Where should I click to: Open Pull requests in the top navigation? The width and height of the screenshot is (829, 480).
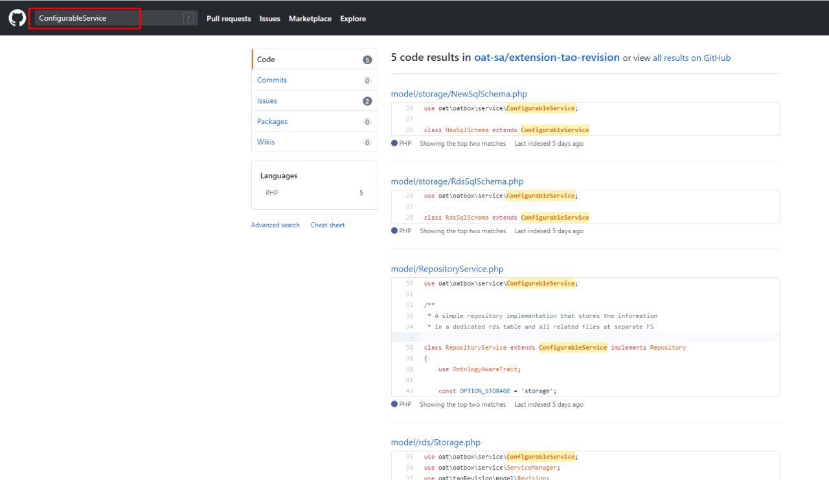pyautogui.click(x=229, y=19)
